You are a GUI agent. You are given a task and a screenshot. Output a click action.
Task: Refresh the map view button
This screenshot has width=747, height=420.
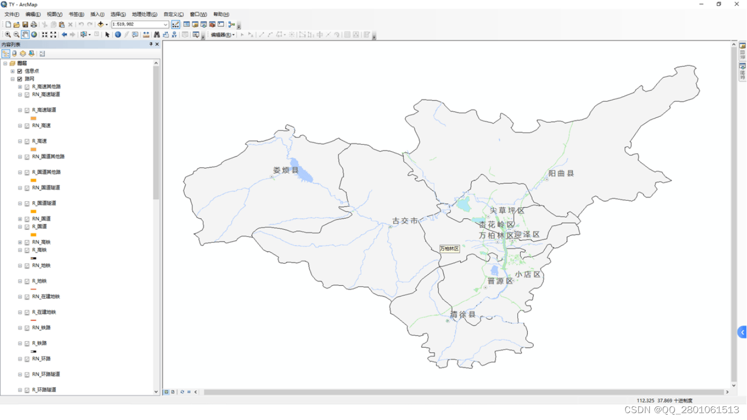click(x=182, y=392)
